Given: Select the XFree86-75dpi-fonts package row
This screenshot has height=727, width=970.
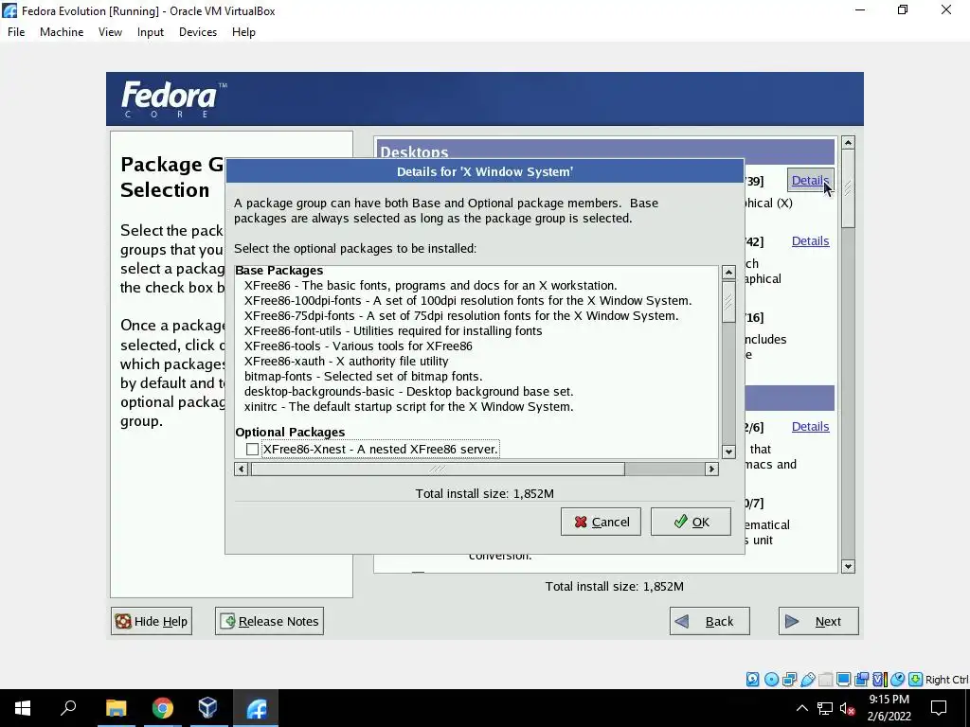Looking at the screenshot, I should coord(461,316).
